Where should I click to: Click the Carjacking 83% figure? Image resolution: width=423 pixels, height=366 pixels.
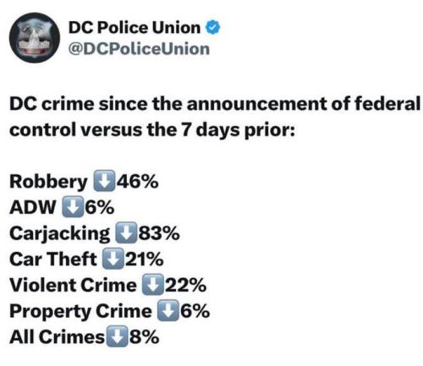[x=159, y=233]
